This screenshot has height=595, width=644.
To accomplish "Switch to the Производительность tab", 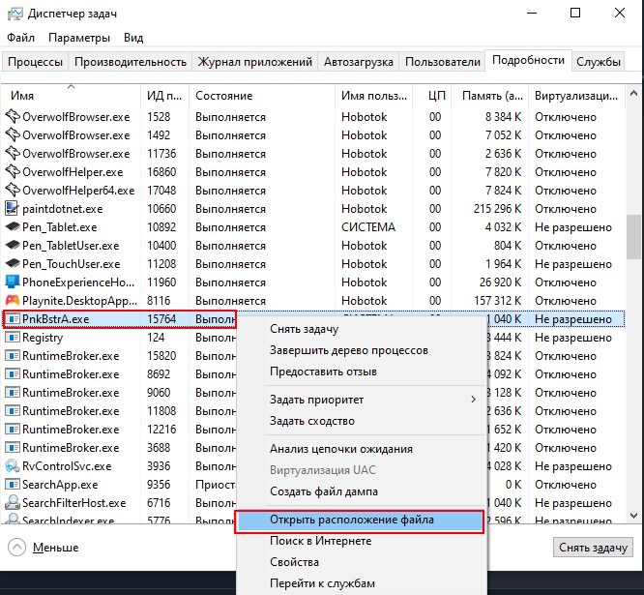I will pyautogui.click(x=131, y=62).
